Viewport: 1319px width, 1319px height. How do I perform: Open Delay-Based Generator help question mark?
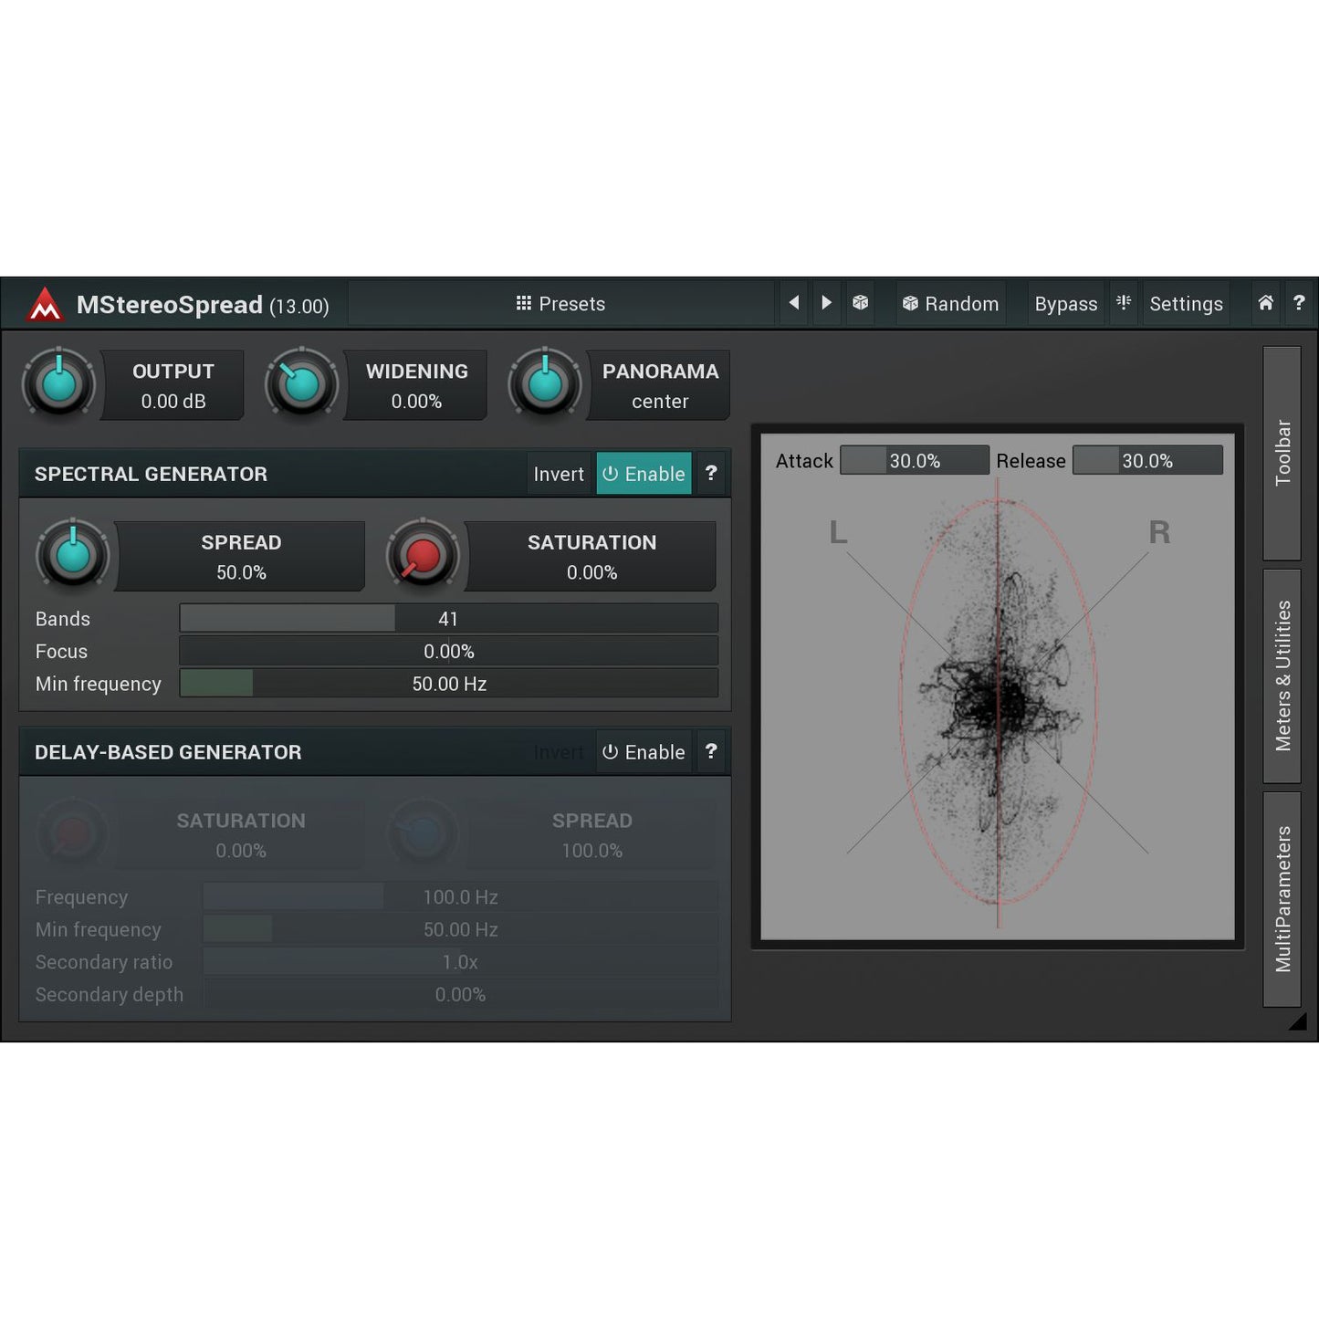pos(711,752)
